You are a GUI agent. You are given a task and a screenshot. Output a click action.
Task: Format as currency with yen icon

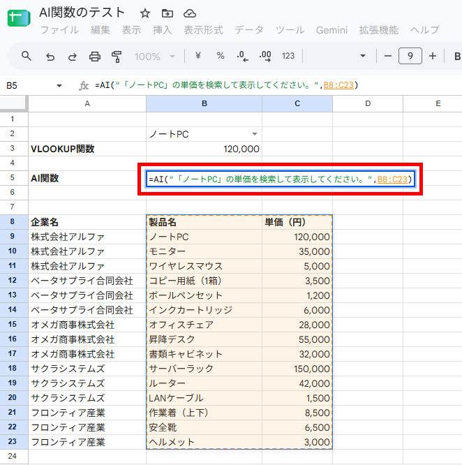coord(198,55)
